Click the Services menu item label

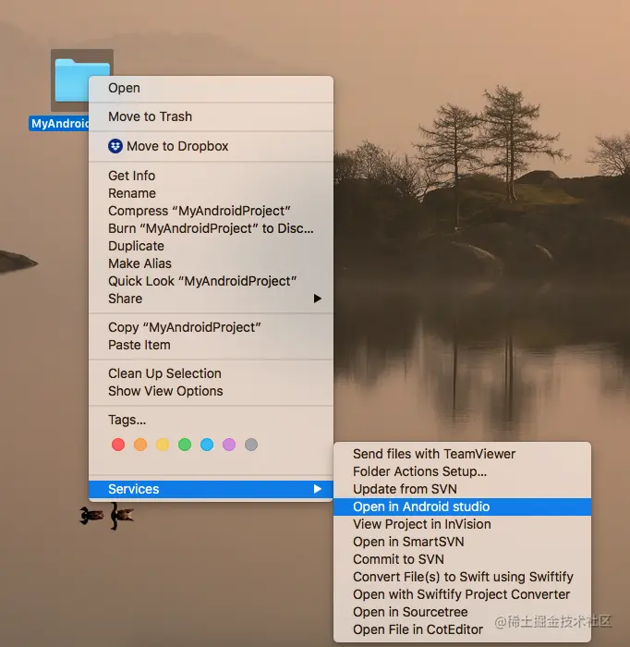tap(134, 489)
